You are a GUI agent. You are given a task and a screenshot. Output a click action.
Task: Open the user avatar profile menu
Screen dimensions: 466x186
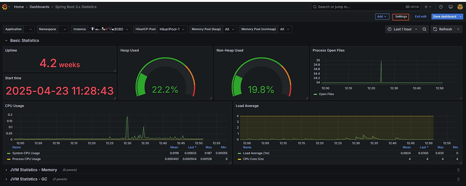(460, 7)
